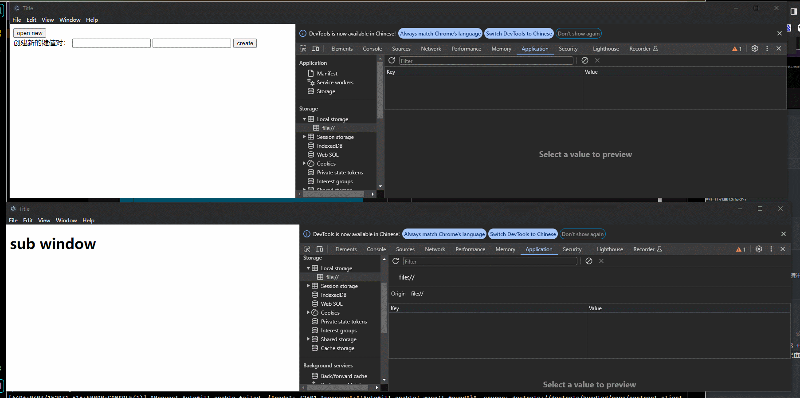The image size is (800, 398).
Task: Select Web SQL in top DevTools sidebar
Action: [x=328, y=155]
